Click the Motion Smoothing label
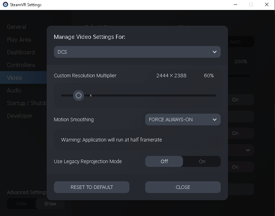This screenshot has width=275, height=216. pyautogui.click(x=74, y=120)
